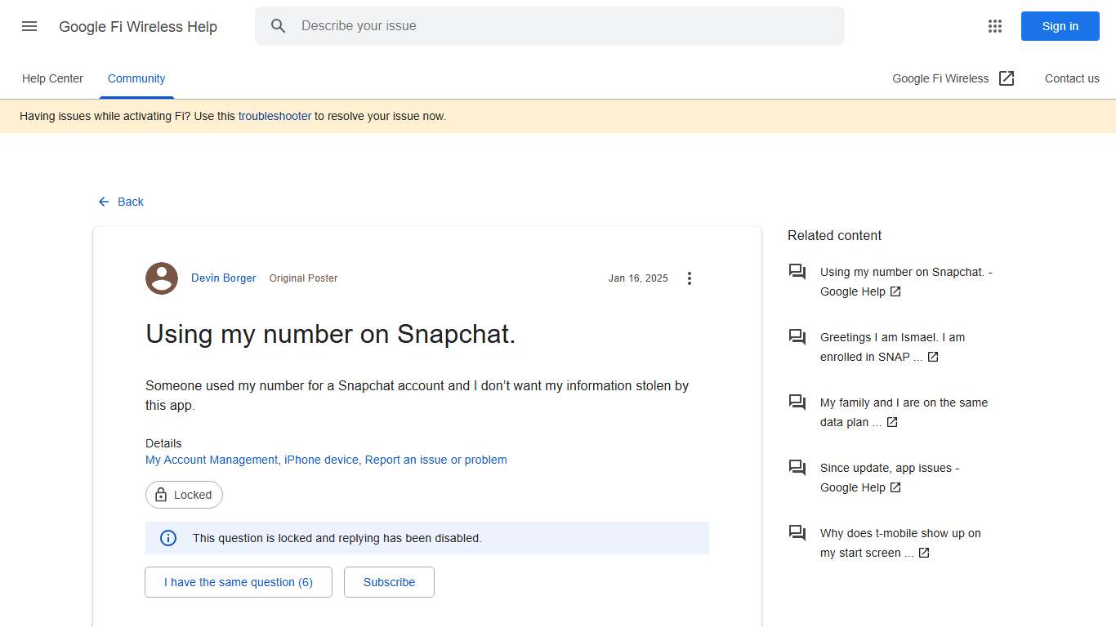This screenshot has height=627, width=1116.
Task: Switch to the Community tab
Action: [x=136, y=78]
